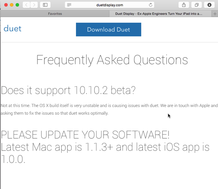This screenshot has width=218, height=189.
Task: Switch to the Favorites tab
Action: coord(55,14)
